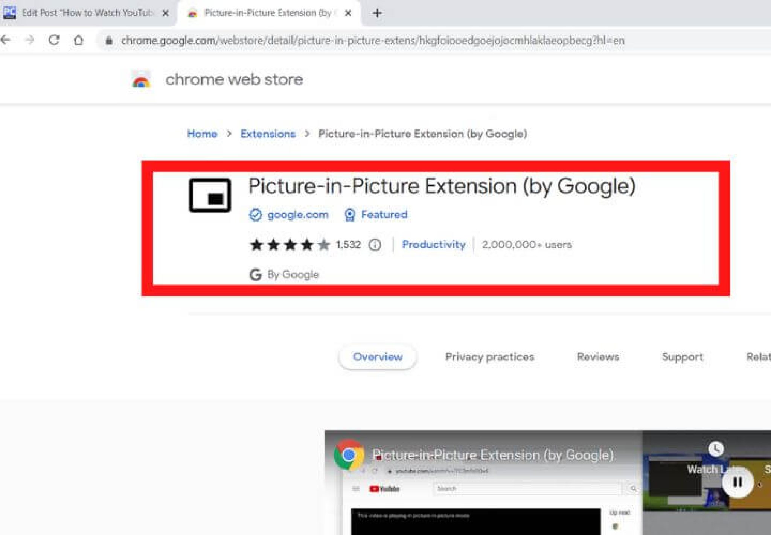Open a new browser tab
771x535 pixels.
(377, 13)
